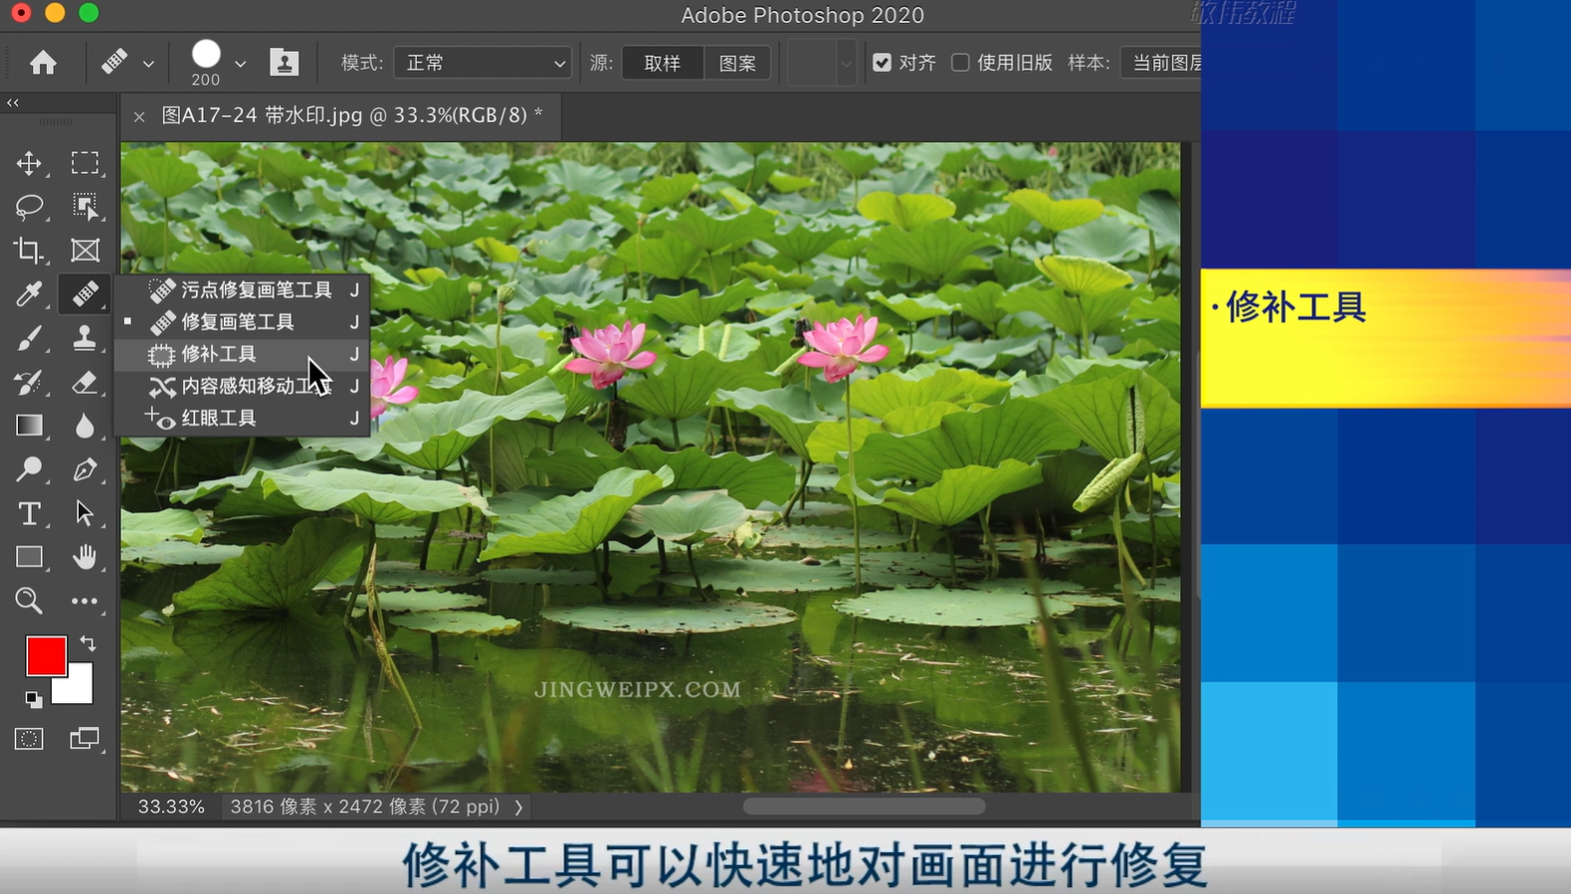The image size is (1571, 894).
Task: Select the Frame tool
Action: click(x=85, y=251)
